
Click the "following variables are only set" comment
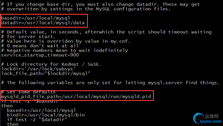pyautogui.click(x=110, y=83)
